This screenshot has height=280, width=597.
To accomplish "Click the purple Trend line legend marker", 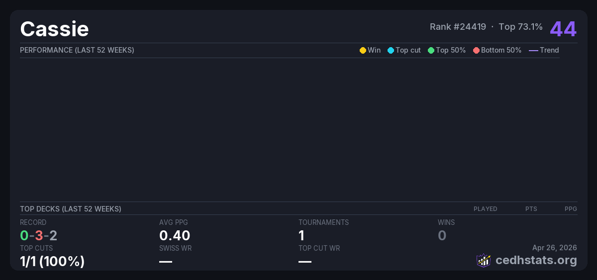I will (533, 50).
